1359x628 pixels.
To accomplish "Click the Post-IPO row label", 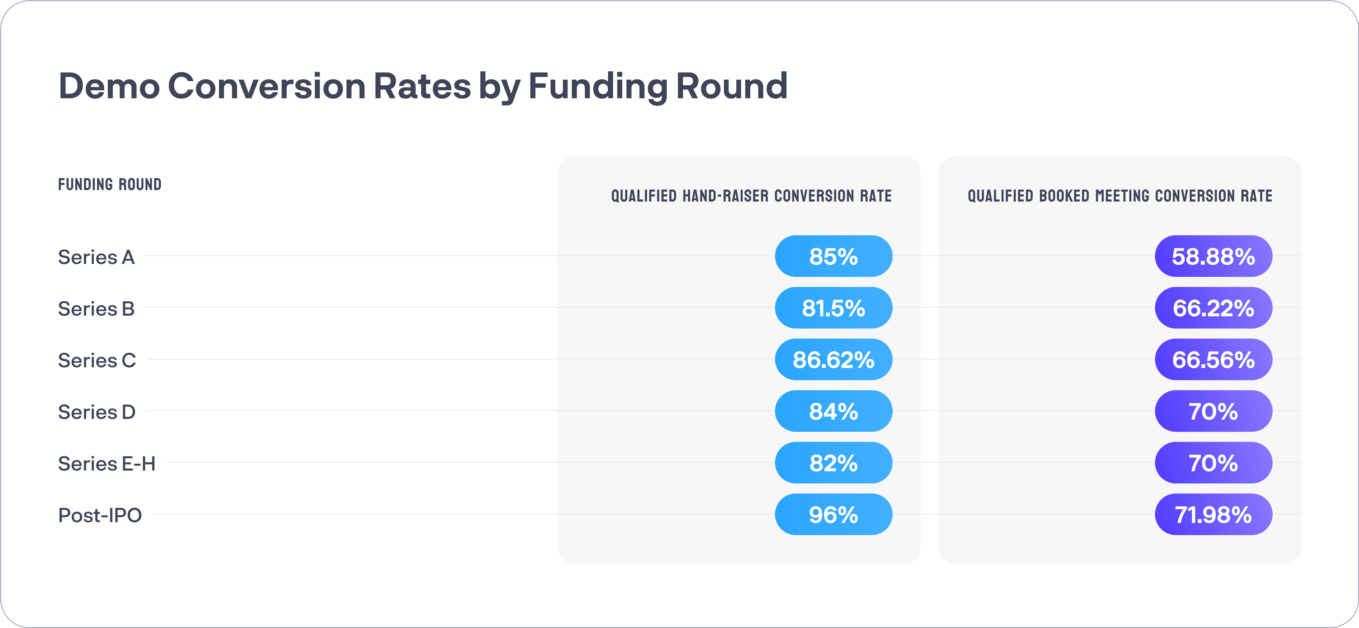I will click(x=100, y=515).
